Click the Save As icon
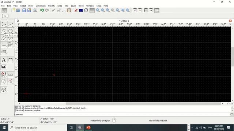The width and height of the screenshot is (234, 131). coord(29,10)
